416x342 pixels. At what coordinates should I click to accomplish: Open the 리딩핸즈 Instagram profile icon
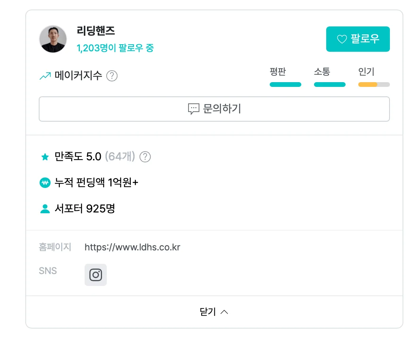pos(95,274)
